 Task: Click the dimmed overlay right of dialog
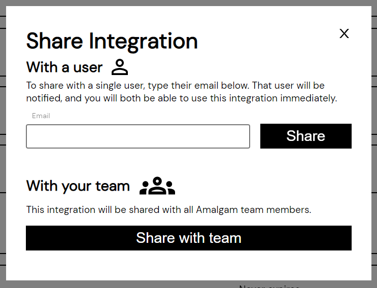click(374, 144)
